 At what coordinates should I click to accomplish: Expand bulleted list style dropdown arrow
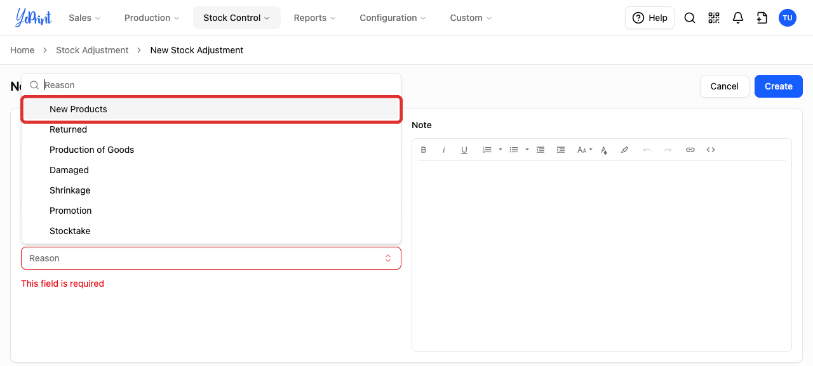click(x=527, y=150)
